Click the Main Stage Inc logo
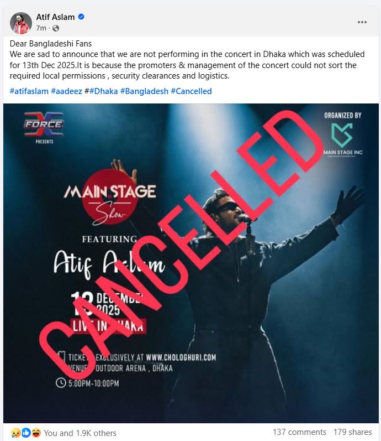 point(342,139)
